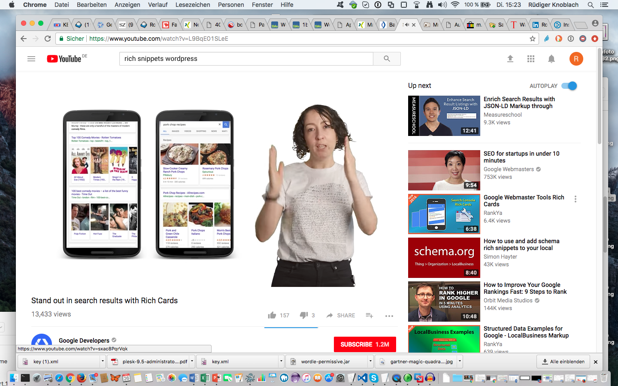
Task: Click the Share button
Action: (x=340, y=315)
